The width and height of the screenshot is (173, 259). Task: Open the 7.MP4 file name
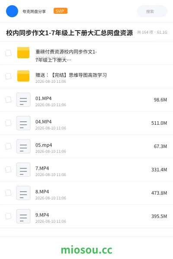(x=42, y=168)
